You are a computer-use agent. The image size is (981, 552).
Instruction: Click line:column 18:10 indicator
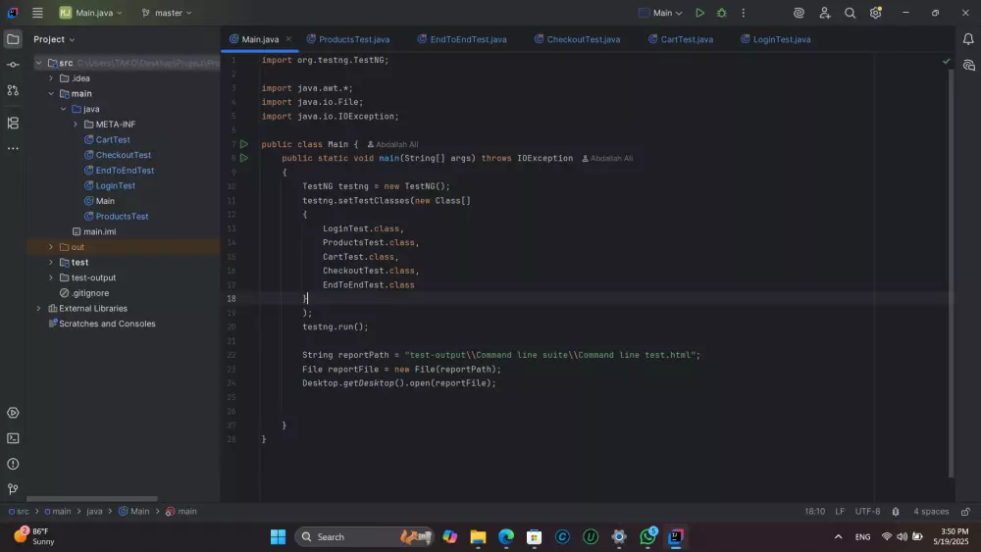tap(814, 512)
